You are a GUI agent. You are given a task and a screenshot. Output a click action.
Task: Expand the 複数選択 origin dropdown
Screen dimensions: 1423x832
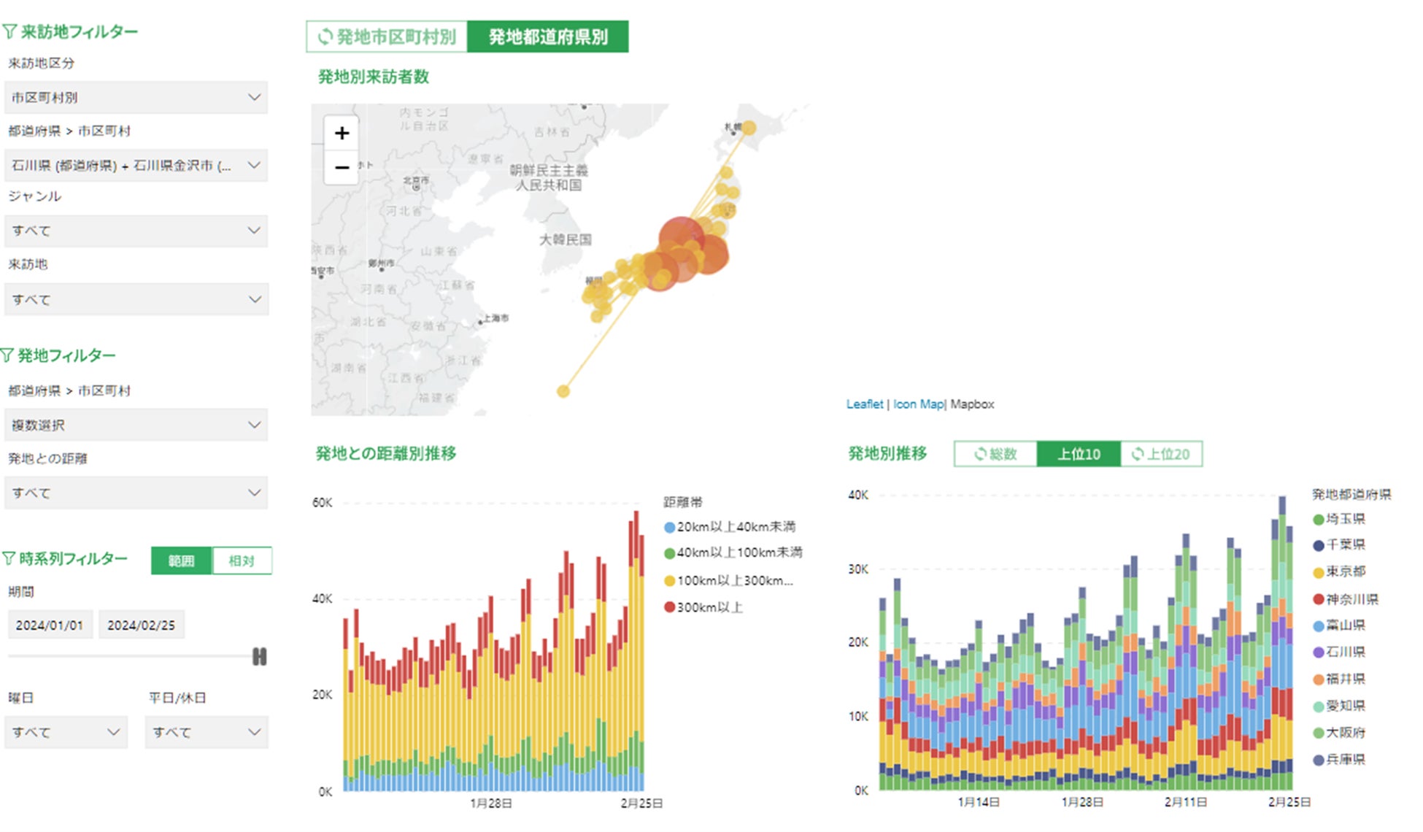click(x=136, y=425)
